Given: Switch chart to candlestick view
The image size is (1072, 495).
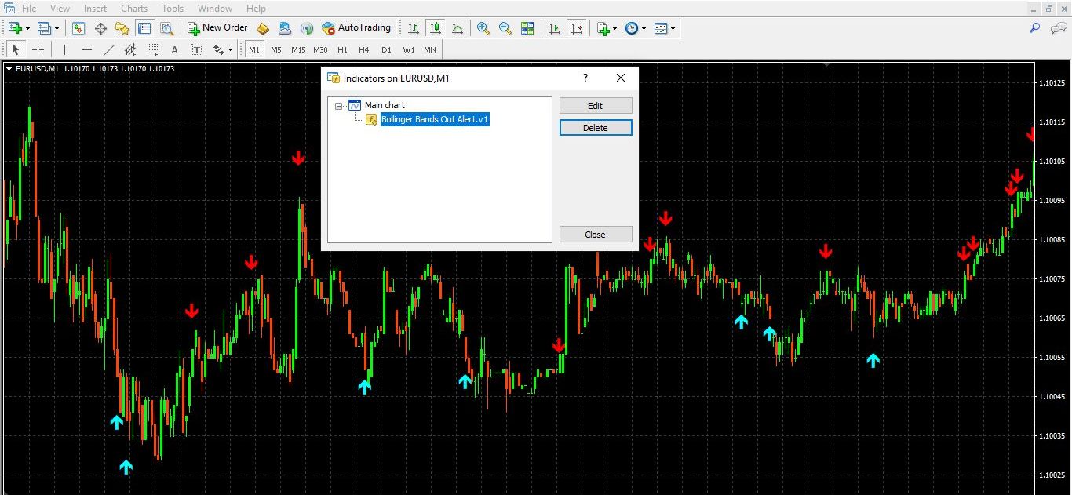Looking at the screenshot, I should coord(436,27).
